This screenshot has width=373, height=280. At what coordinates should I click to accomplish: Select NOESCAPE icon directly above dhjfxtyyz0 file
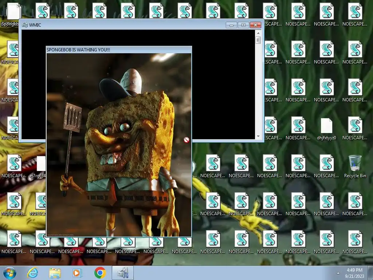[326, 90]
